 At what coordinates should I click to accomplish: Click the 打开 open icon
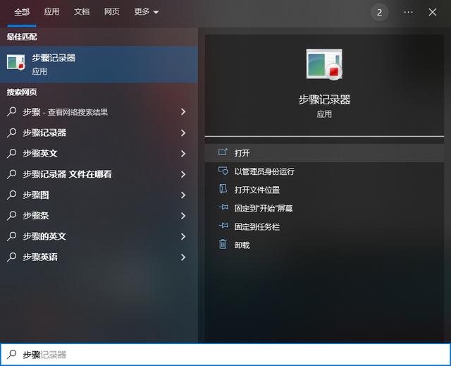(223, 152)
